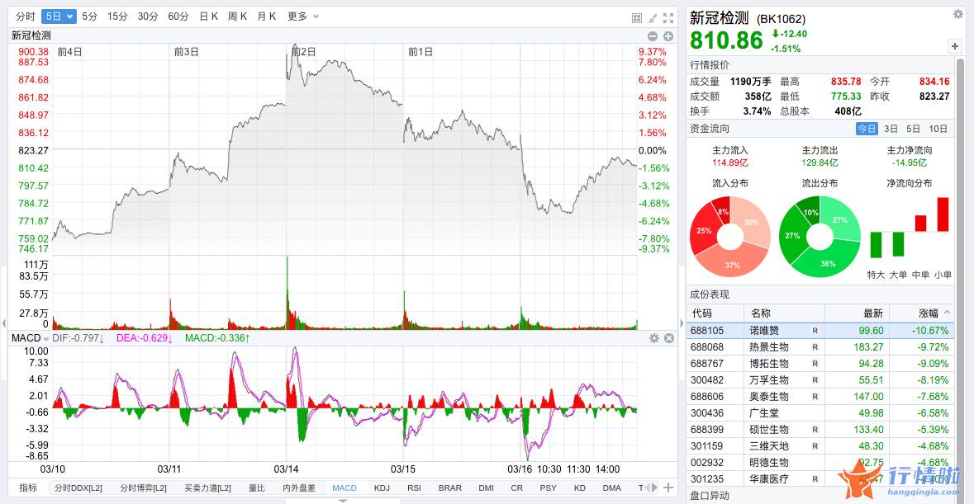The width and height of the screenshot is (974, 504).
Task: Toggle fullscreen chart view icon
Action: pos(668,18)
